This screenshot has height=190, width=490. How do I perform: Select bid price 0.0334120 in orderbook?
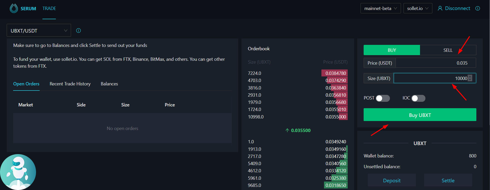[336, 171]
